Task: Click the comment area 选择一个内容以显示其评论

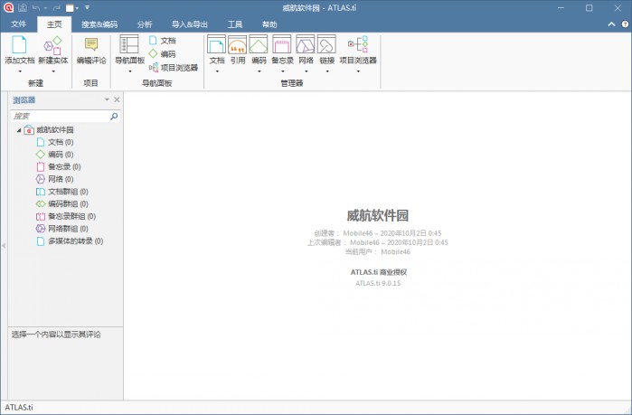Action: tap(56, 335)
